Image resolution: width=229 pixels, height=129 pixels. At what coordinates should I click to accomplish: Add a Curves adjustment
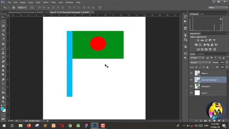(206, 40)
